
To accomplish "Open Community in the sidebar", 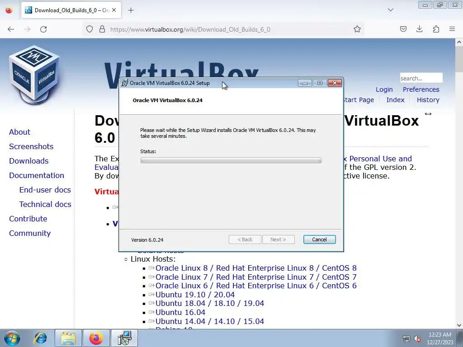I will click(30, 233).
